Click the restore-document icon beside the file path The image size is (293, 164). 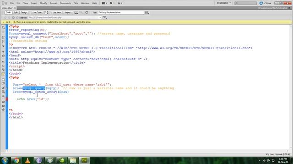[x=290, y=8]
